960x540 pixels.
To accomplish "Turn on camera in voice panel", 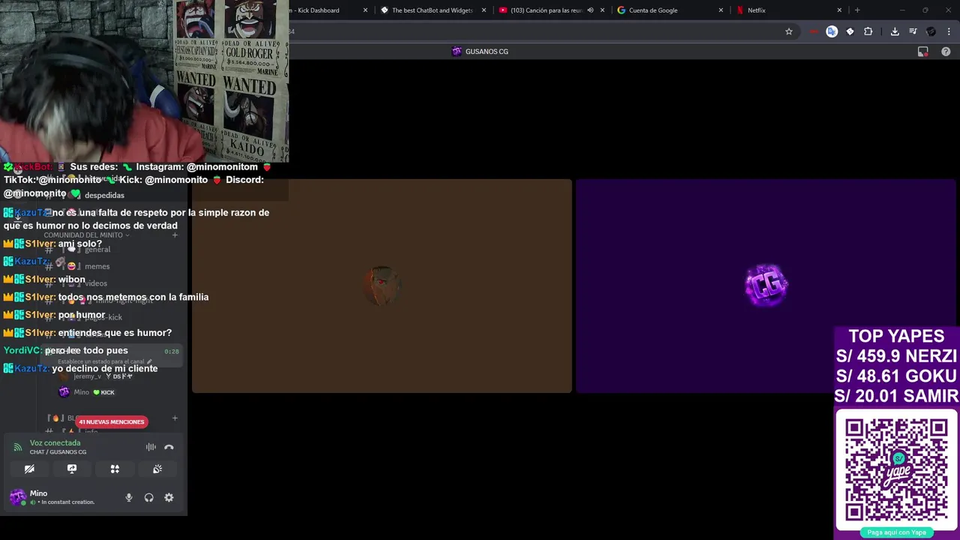I will pyautogui.click(x=29, y=469).
